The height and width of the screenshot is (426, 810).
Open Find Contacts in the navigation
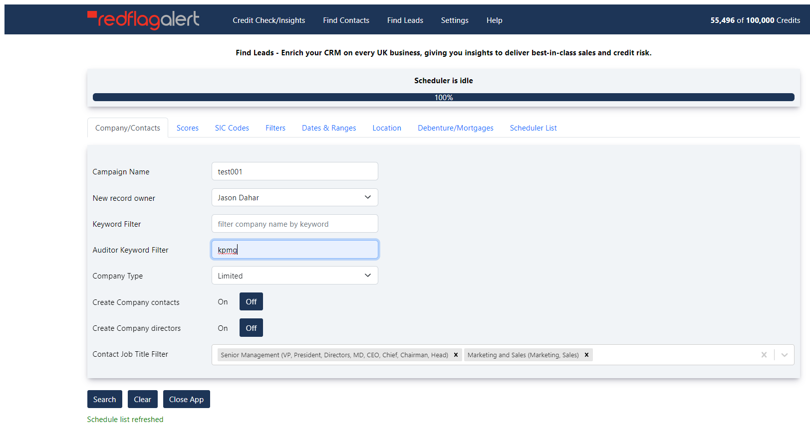346,20
